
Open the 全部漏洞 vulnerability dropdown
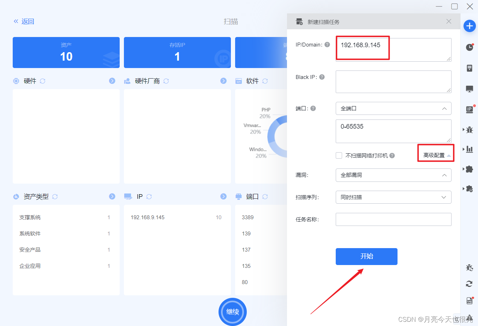394,175
